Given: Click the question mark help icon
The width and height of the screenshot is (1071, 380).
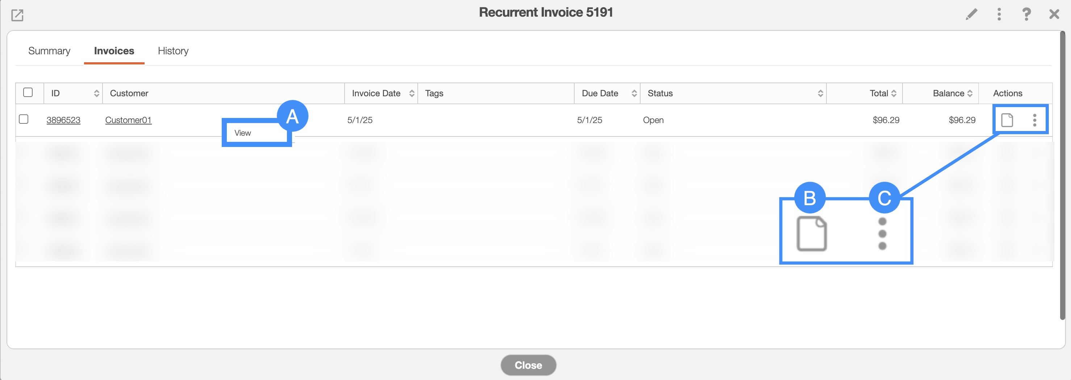Looking at the screenshot, I should 1026,14.
